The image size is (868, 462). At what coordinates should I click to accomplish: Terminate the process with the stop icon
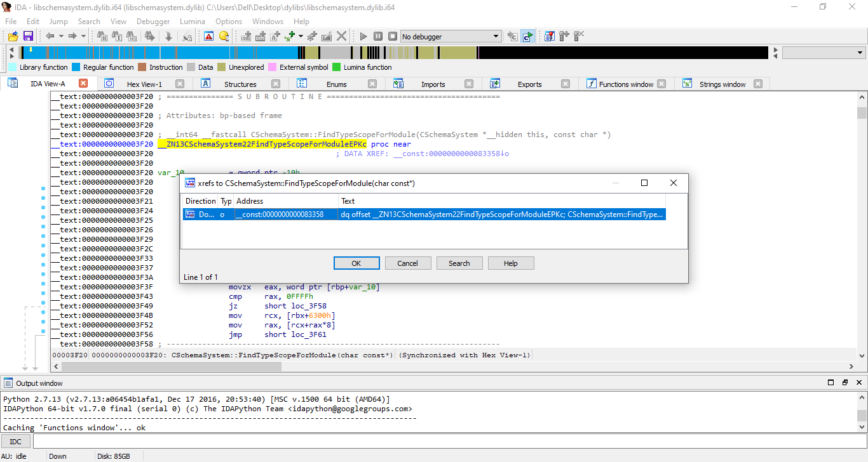(x=393, y=36)
